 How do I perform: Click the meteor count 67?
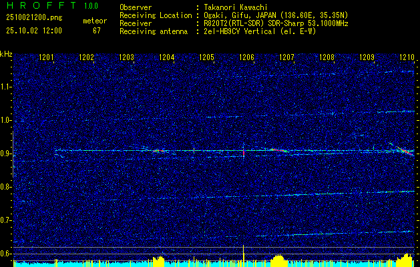[x=97, y=31]
